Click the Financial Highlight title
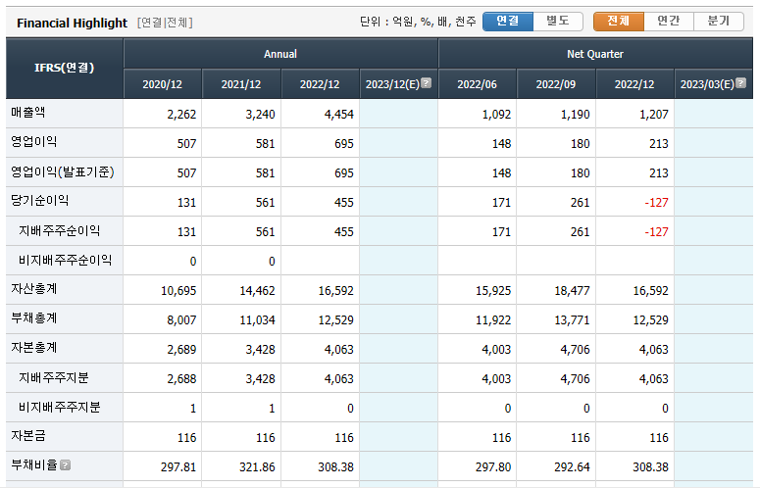This screenshot has height=488, width=760. click(72, 23)
